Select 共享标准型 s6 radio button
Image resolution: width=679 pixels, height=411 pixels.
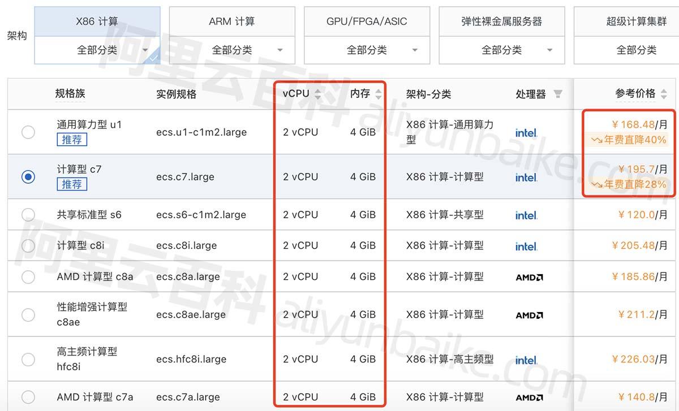coord(28,215)
